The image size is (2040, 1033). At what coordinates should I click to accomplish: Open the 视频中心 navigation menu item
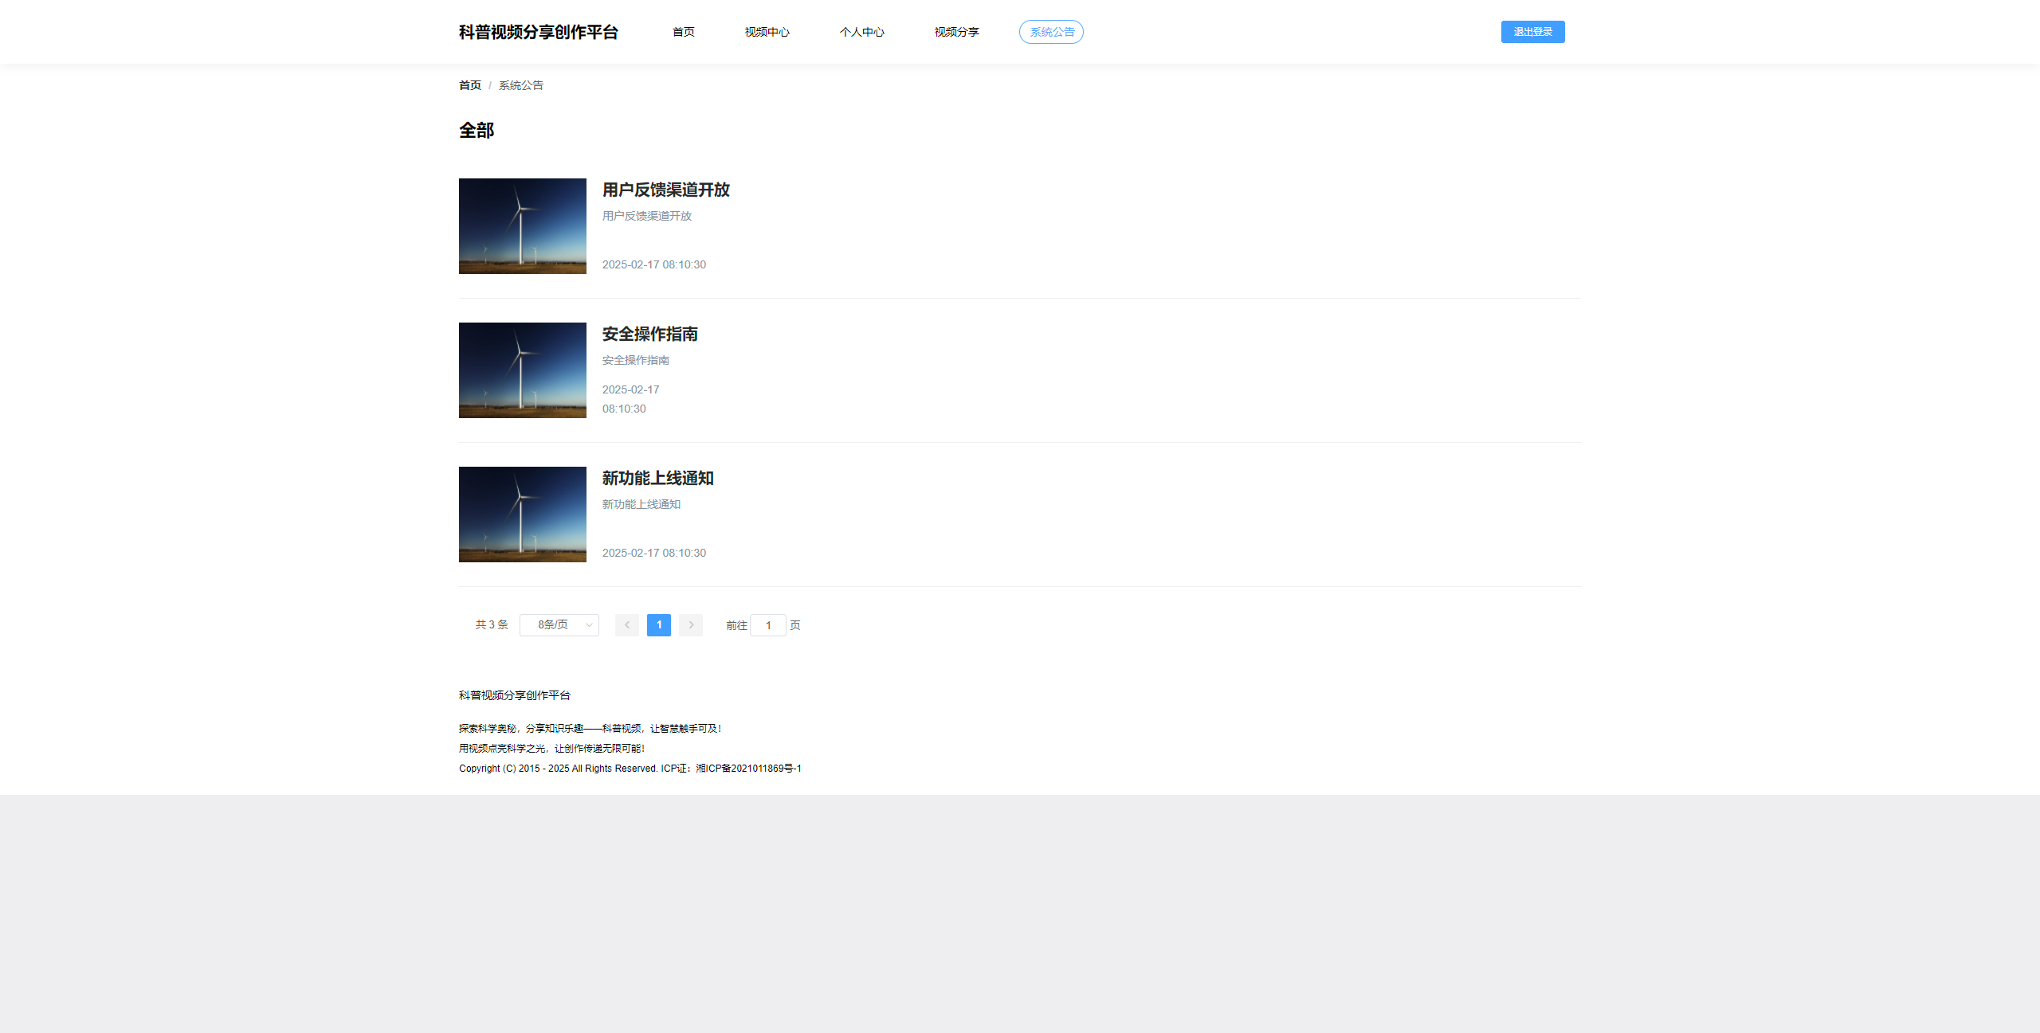pos(767,32)
